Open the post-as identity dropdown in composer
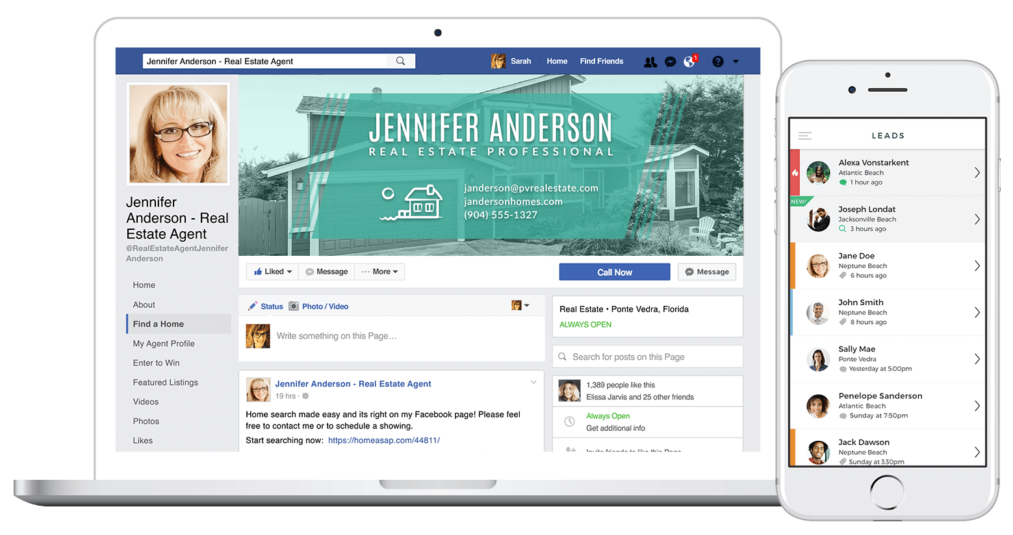 (x=520, y=305)
